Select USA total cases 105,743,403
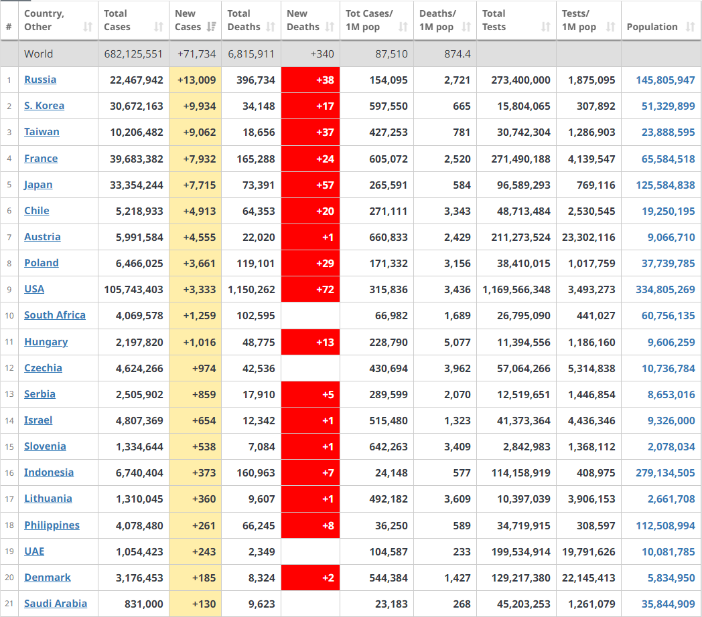 click(x=133, y=290)
